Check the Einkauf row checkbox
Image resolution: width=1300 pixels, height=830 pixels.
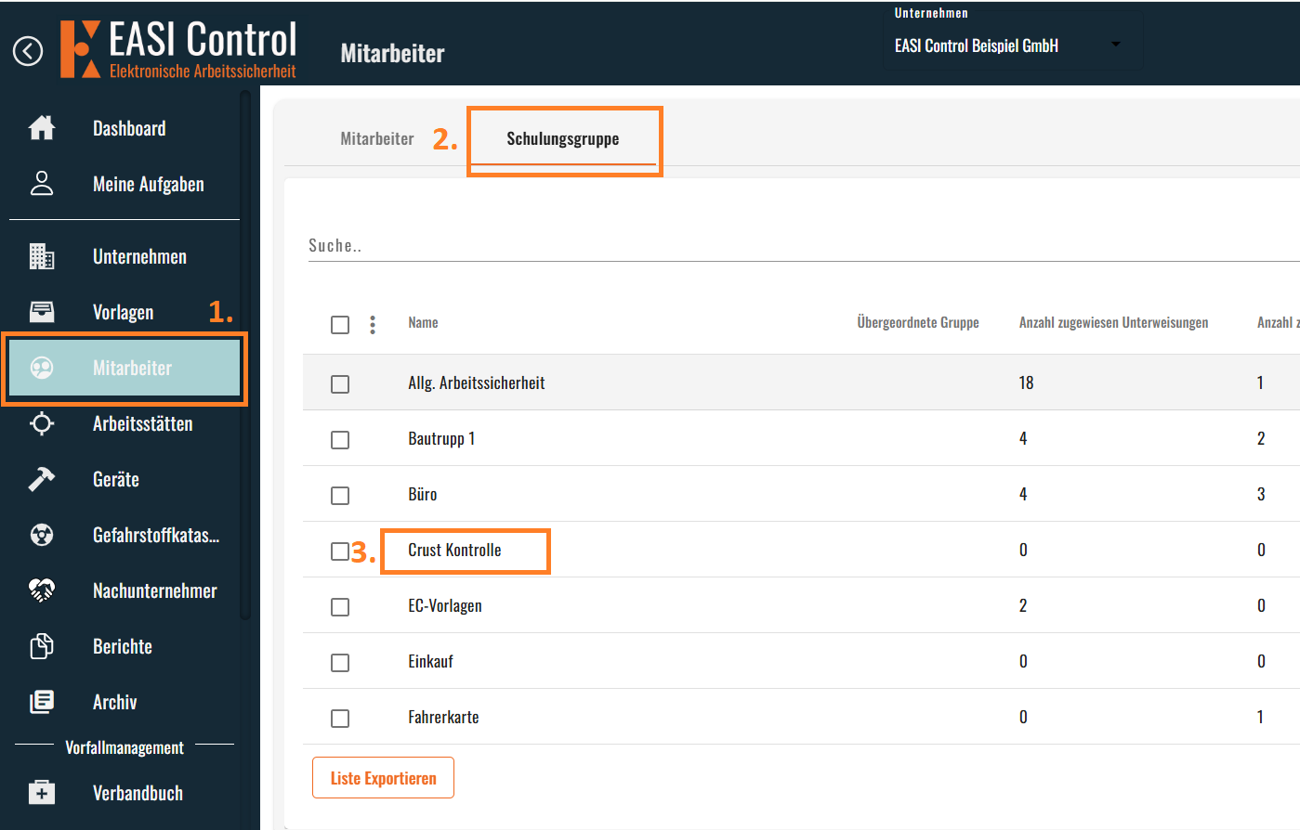340,662
